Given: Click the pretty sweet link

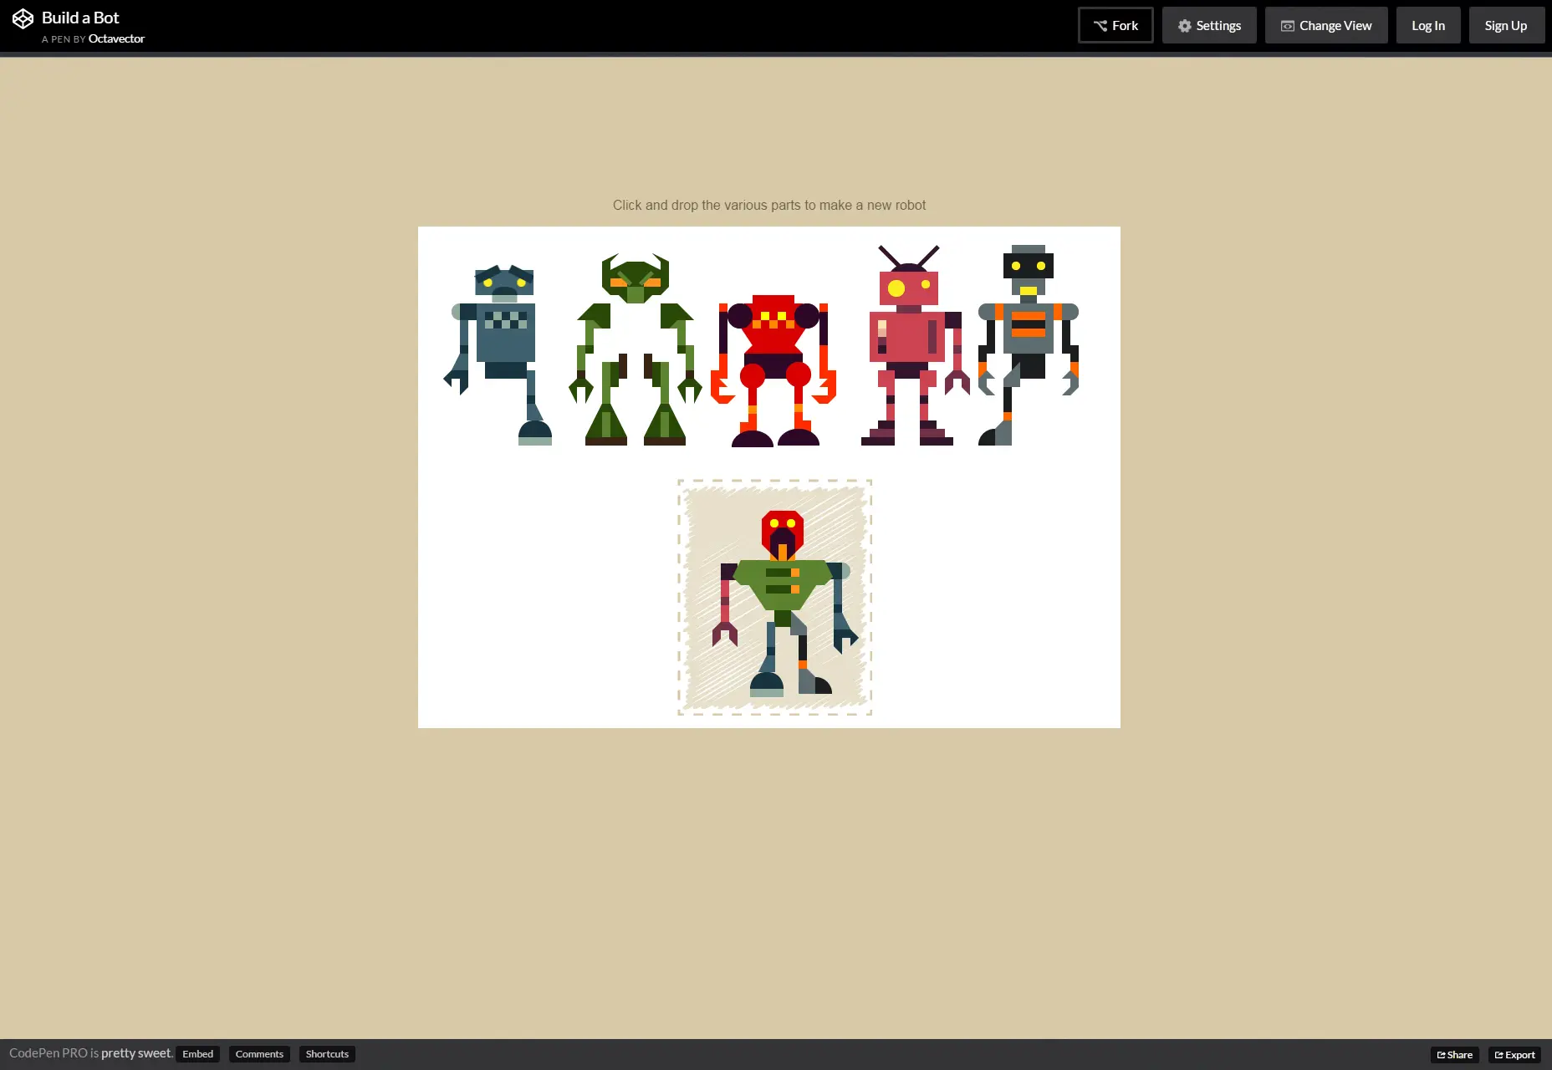Looking at the screenshot, I should point(136,1053).
